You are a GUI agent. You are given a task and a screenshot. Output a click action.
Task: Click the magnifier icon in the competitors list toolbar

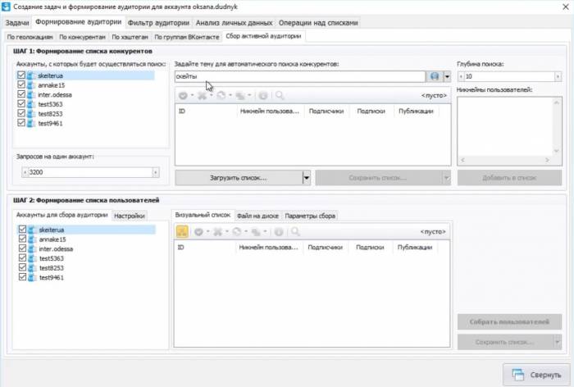point(280,96)
